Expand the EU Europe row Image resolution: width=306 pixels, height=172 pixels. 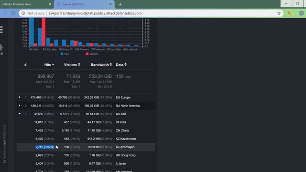20,97
